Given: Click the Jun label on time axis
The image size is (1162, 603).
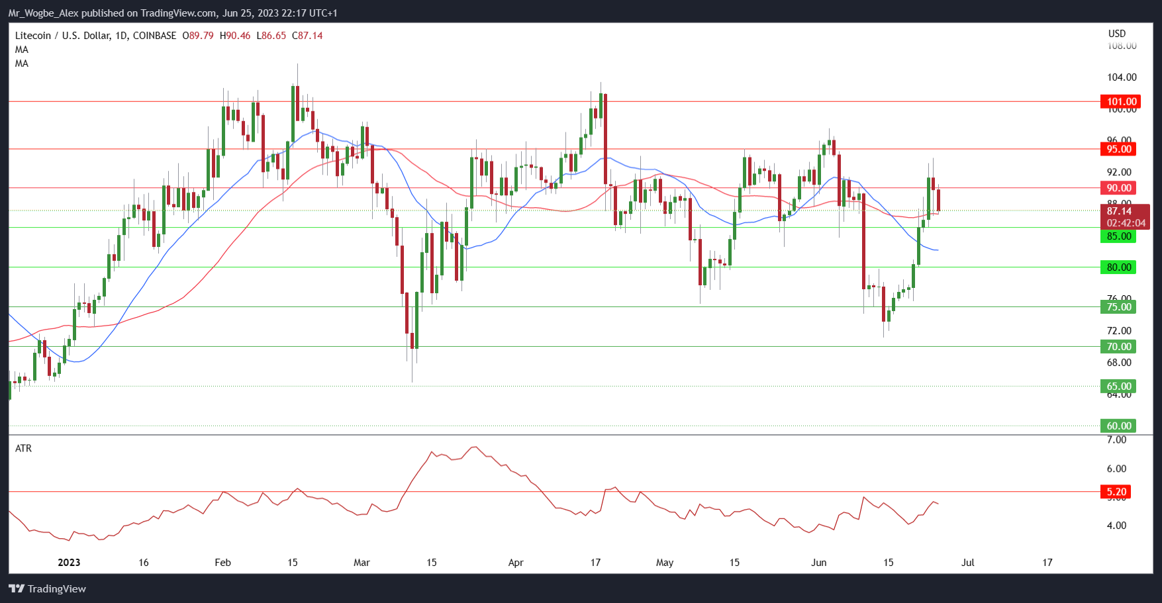Looking at the screenshot, I should coord(819,563).
